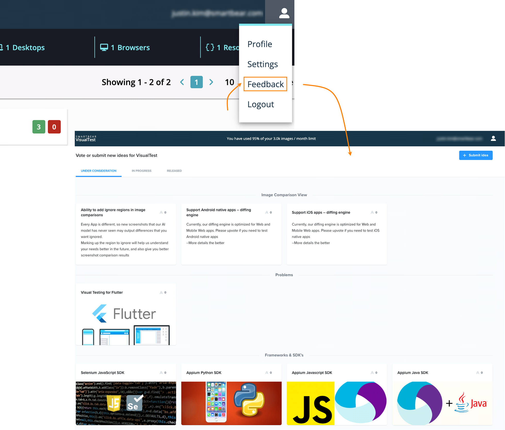Screen dimensions: 505x430
Task: Switch to the Released tab
Action: [x=174, y=171]
